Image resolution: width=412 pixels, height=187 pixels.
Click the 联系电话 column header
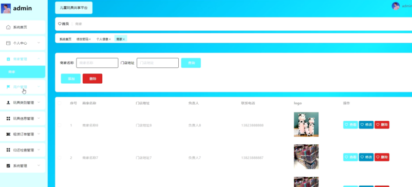point(248,103)
